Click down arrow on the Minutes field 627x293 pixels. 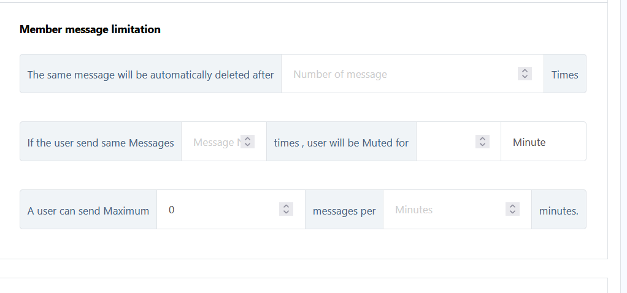click(x=512, y=212)
